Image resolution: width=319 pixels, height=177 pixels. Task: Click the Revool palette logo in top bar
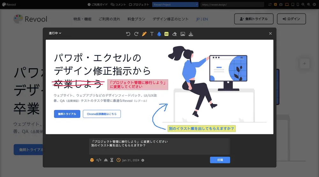click(9, 4)
